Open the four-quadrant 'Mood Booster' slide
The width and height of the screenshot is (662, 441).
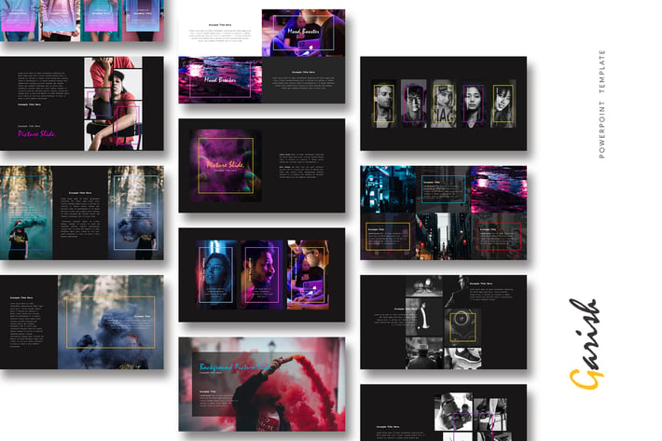(262, 56)
